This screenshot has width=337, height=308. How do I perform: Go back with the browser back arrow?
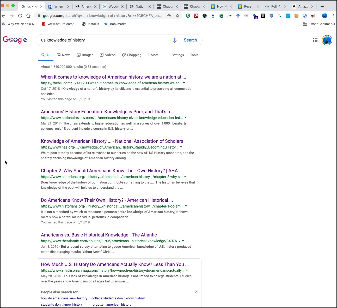point(4,16)
